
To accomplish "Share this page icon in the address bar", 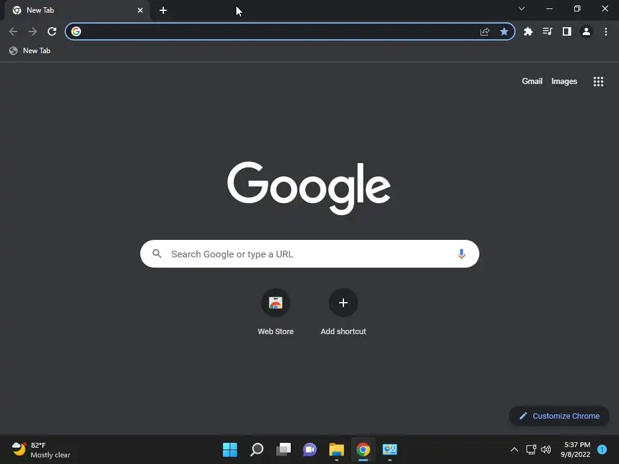I will pos(485,31).
